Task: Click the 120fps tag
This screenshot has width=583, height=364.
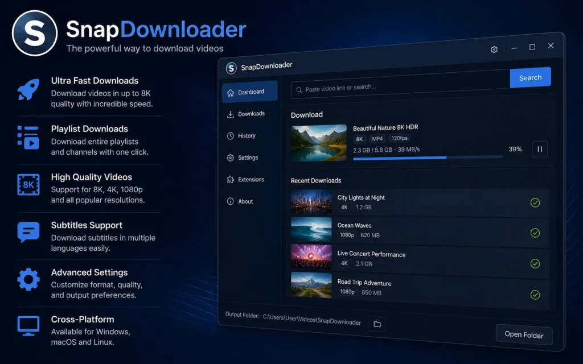Action: [x=399, y=138]
